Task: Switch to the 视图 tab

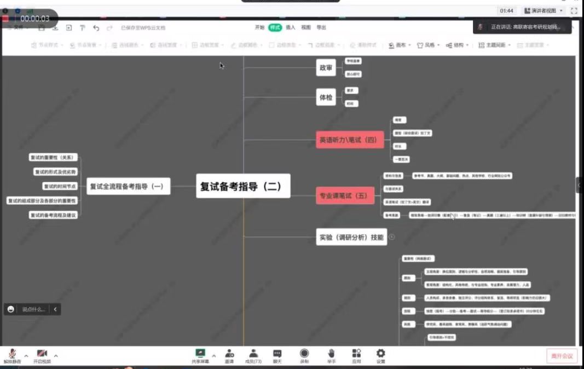Action: click(305, 27)
